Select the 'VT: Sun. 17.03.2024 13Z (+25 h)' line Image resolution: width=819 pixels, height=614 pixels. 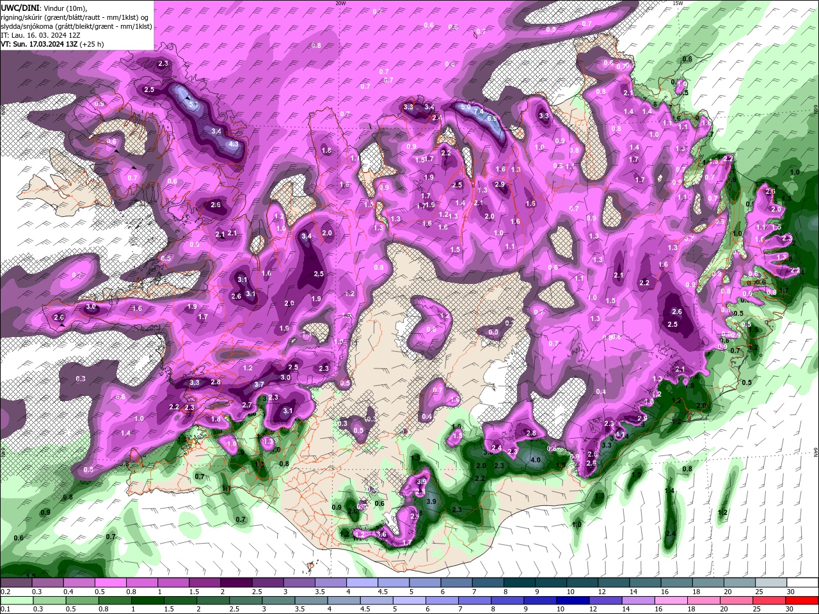[52, 44]
